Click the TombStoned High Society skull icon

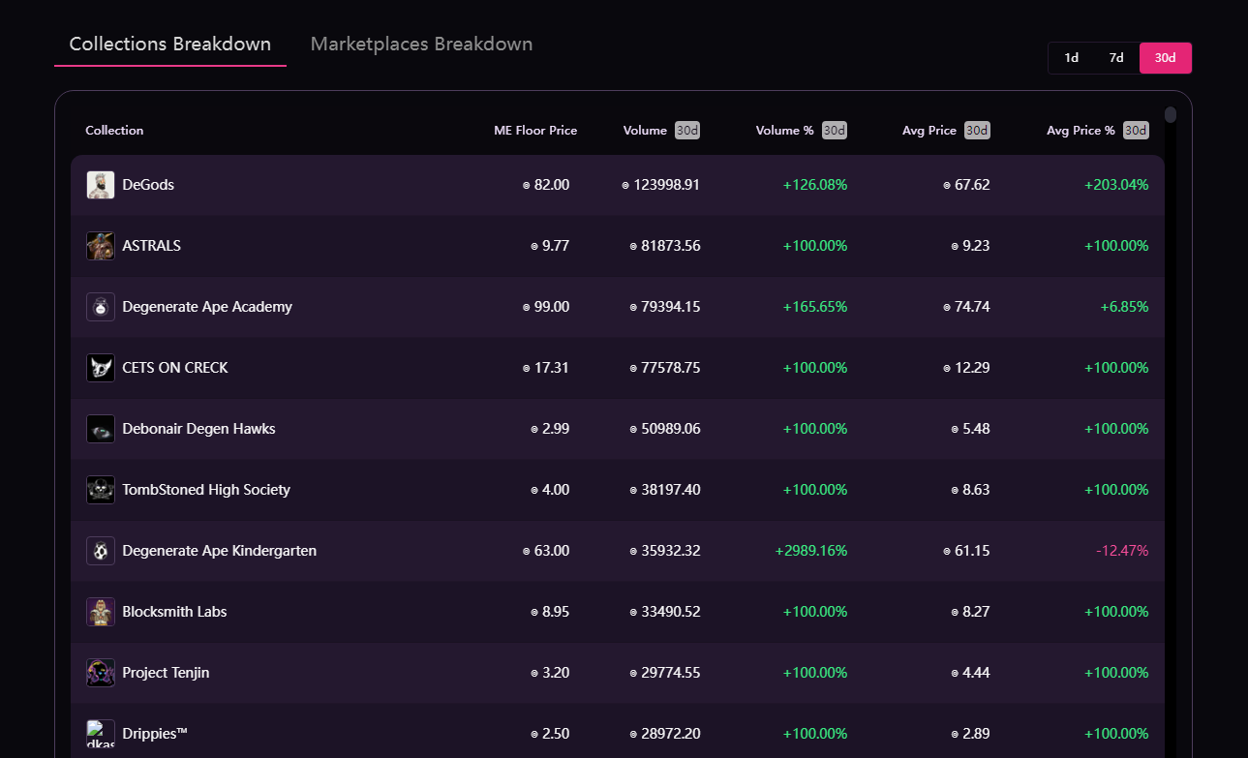click(101, 490)
